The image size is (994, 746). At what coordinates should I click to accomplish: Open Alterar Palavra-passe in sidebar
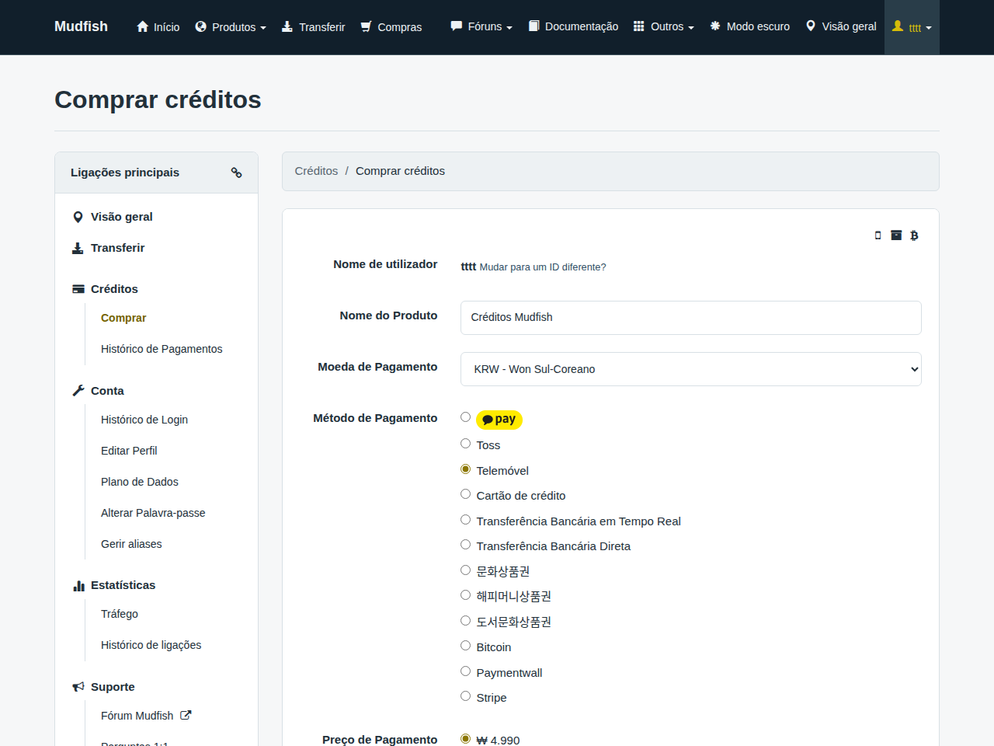pyautogui.click(x=153, y=513)
